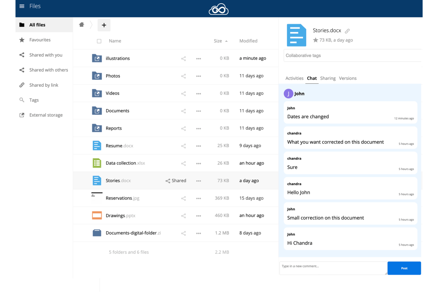Toggle favourite star for Stories.docx details
The image size is (438, 292).
tap(315, 40)
